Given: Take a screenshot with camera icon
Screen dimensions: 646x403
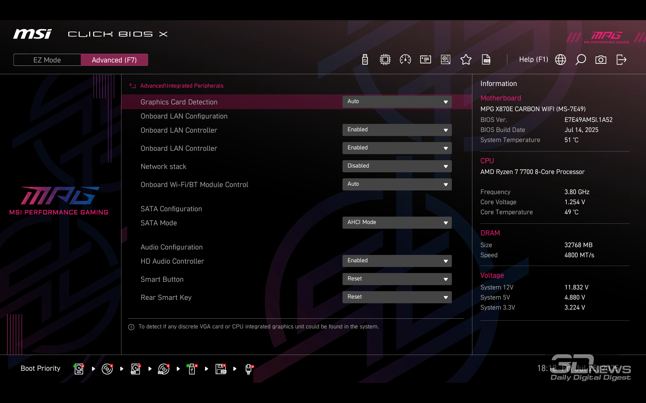Looking at the screenshot, I should point(601,60).
